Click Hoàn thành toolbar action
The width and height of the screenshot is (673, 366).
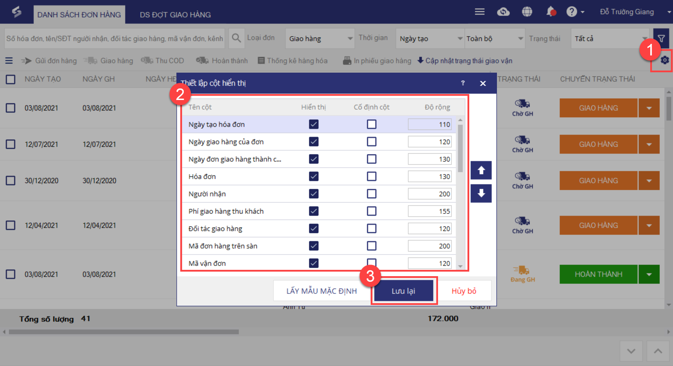(222, 61)
